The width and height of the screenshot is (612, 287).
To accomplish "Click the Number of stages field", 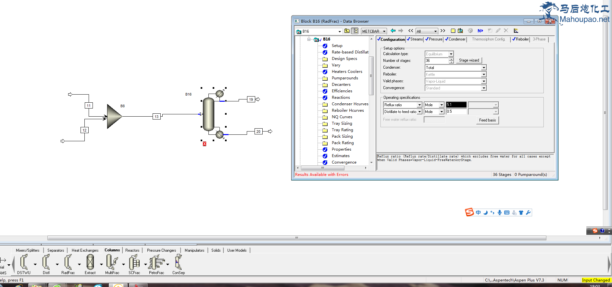I will click(x=437, y=61).
